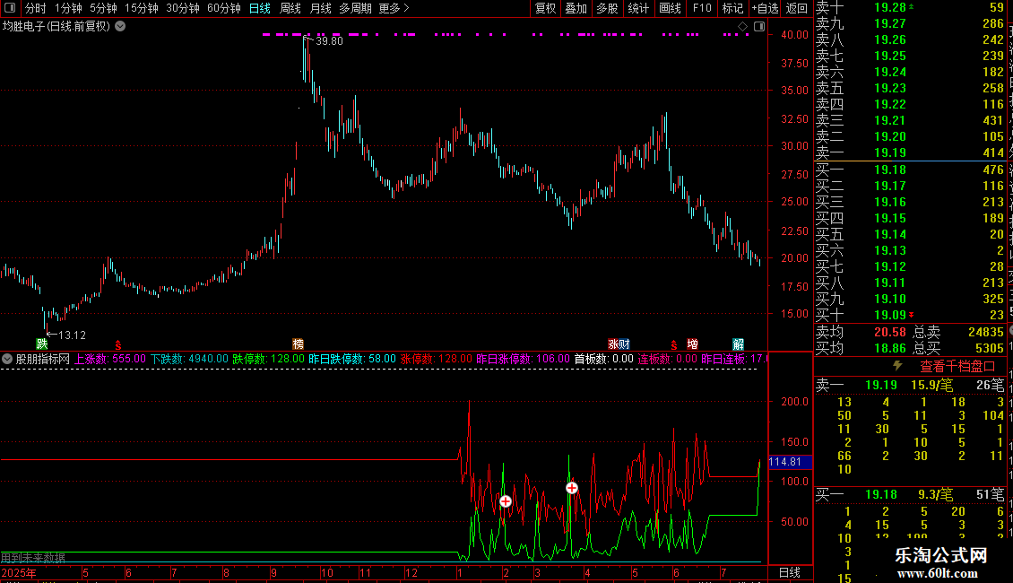1013x583 pixels.
Task: Open the 复权 adjustment menu
Action: 545,8
